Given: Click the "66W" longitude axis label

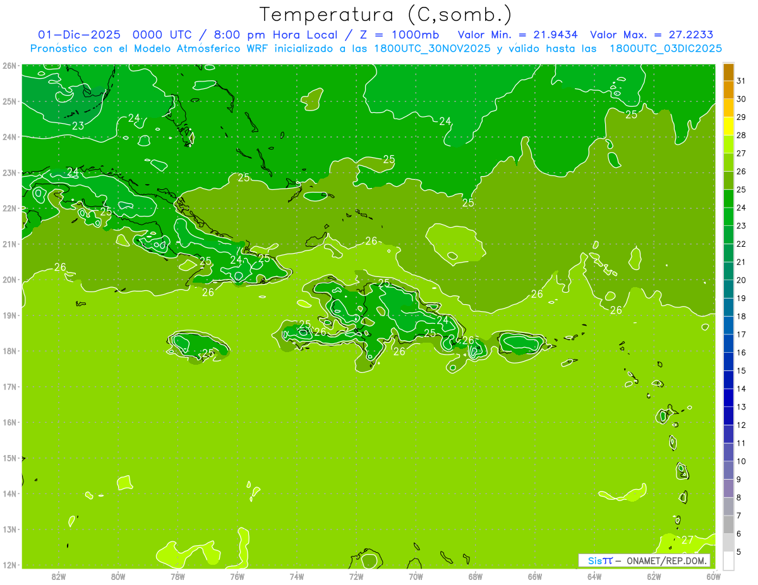Looking at the screenshot, I should 534,576.
